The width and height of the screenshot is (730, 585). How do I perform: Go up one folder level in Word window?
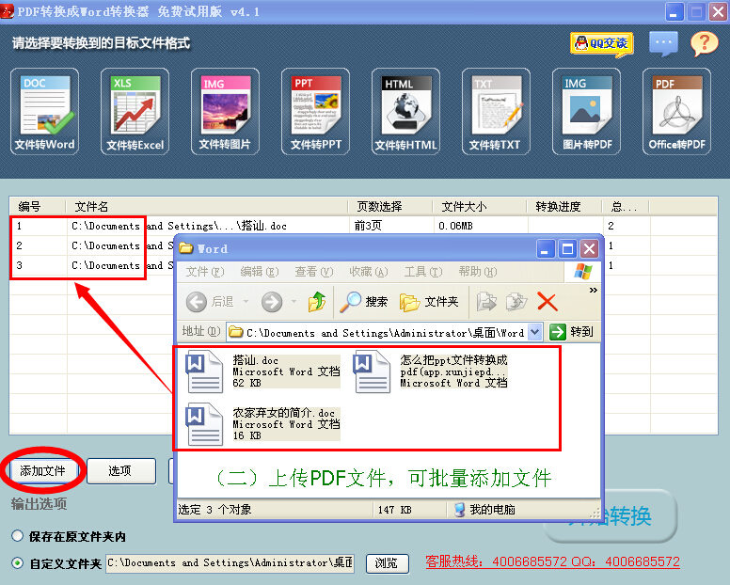(317, 302)
